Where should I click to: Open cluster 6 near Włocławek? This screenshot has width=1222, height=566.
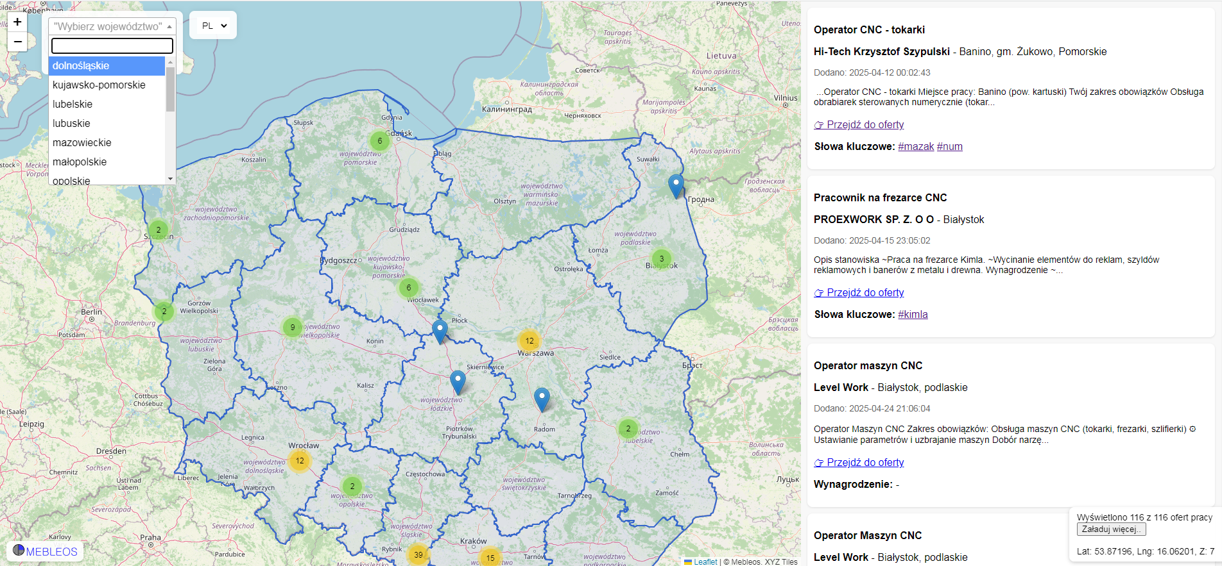409,288
